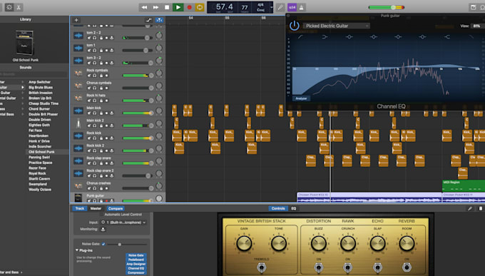This screenshot has height=276, width=485.
Task: Click the Rewind button
Action: [144, 7]
